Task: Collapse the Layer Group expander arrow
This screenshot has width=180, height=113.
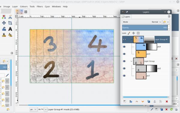Action: pyautogui.click(x=131, y=61)
